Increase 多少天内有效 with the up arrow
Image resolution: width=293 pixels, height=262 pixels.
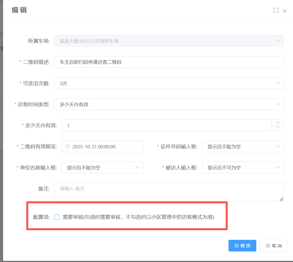point(278,123)
